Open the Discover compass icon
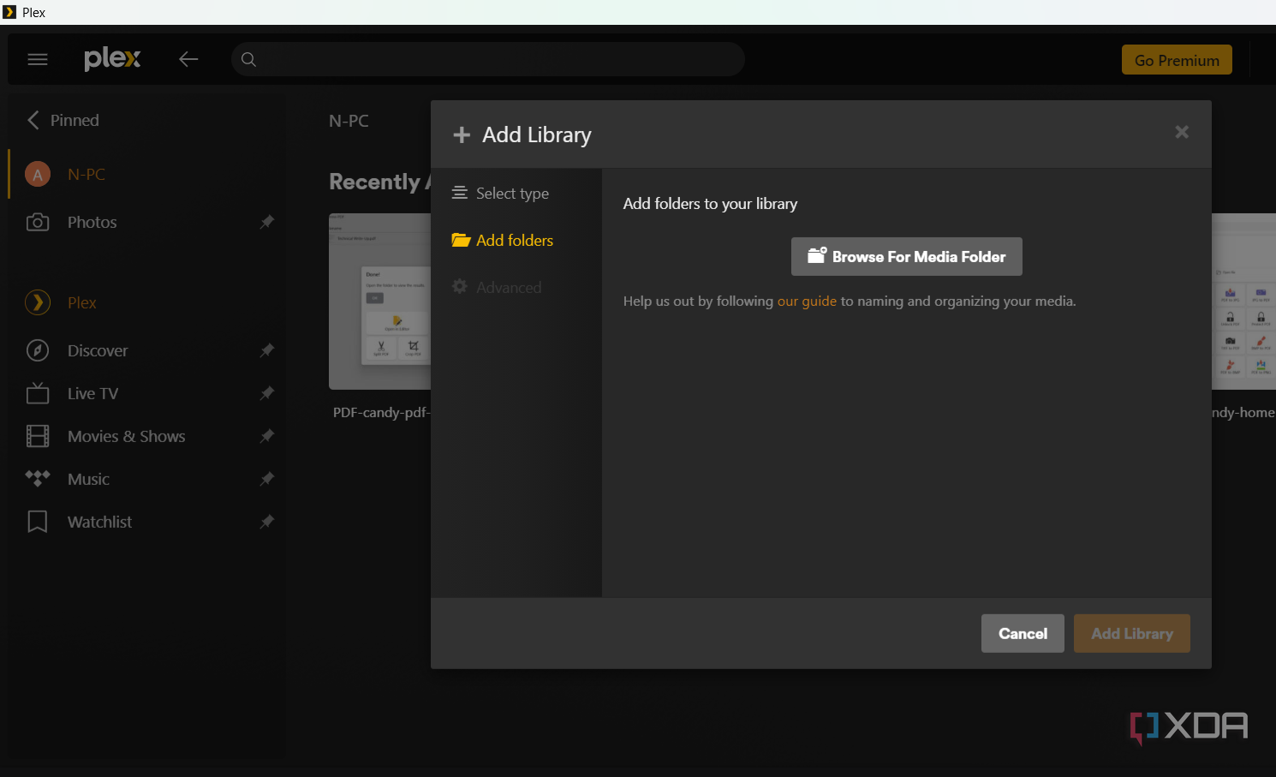Image resolution: width=1276 pixels, height=777 pixels. tap(38, 350)
